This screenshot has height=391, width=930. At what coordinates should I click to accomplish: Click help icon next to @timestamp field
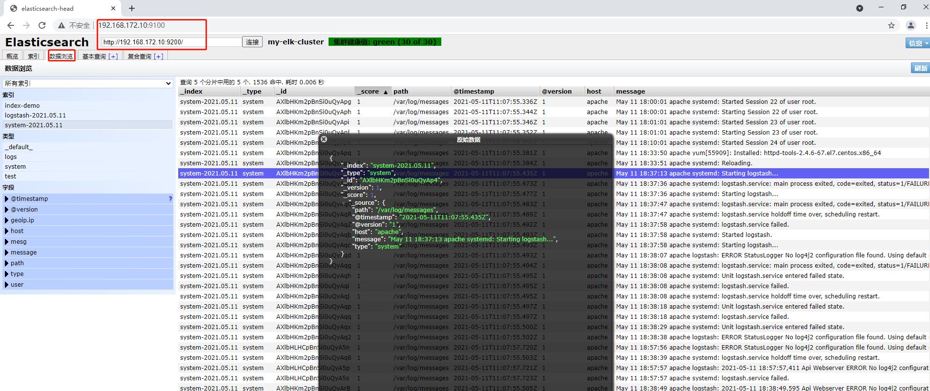(x=170, y=199)
